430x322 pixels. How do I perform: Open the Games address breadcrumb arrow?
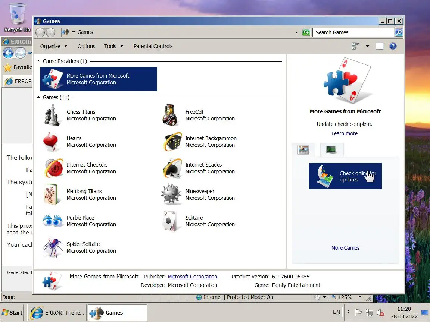[74, 32]
